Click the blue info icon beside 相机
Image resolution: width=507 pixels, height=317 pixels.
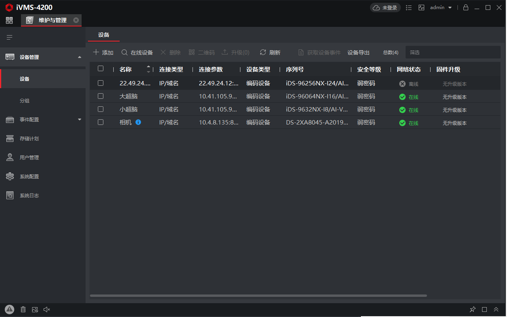click(x=138, y=122)
